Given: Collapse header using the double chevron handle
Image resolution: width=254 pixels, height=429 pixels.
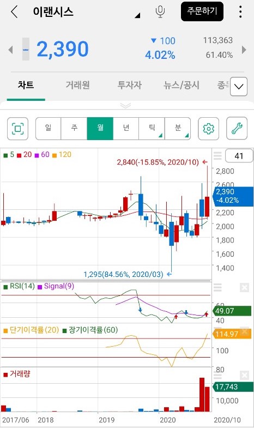Looking at the screenshot, I should click(125, 105).
